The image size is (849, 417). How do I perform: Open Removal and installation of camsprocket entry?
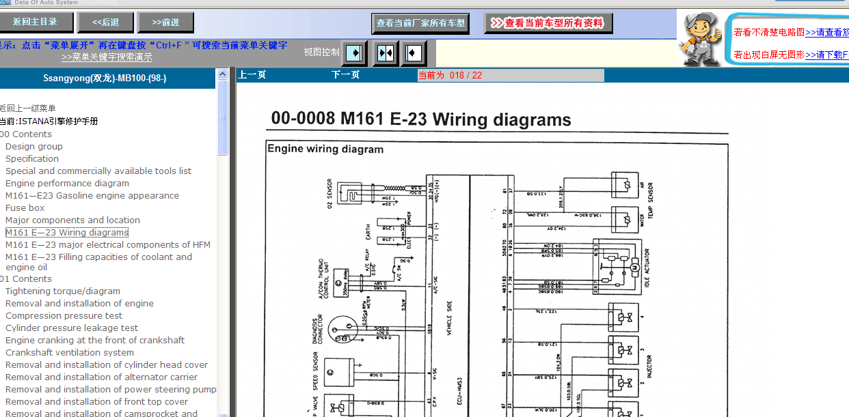(x=101, y=414)
